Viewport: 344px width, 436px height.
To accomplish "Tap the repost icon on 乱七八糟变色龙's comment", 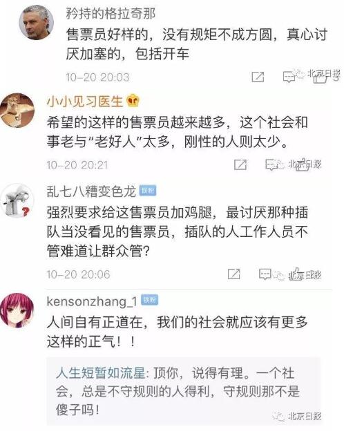I will pyautogui.click(x=233, y=274).
